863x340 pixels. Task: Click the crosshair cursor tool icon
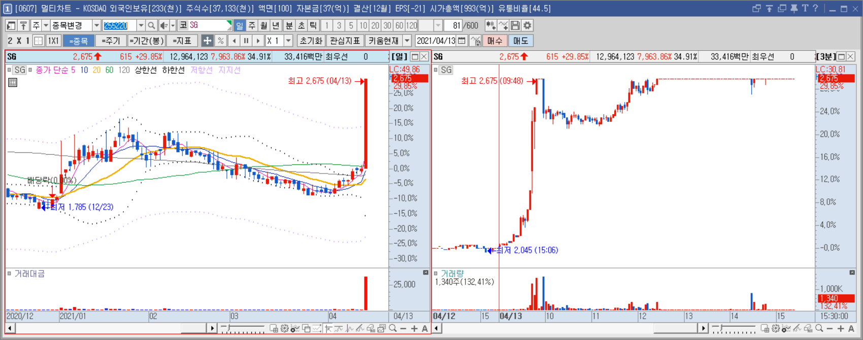207,41
